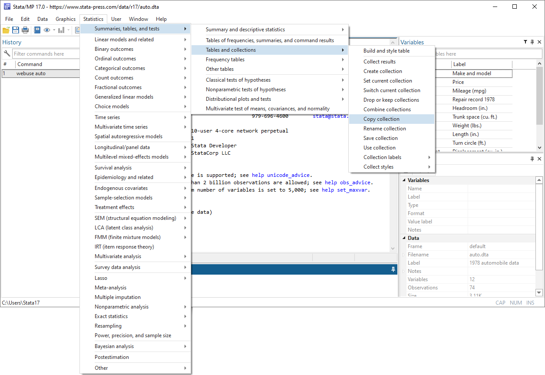Open the Graph window icon

coord(61,30)
